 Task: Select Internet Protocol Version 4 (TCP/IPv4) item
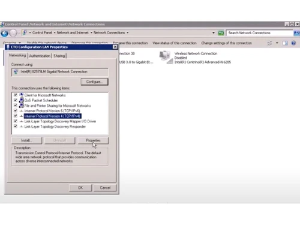click(52, 116)
